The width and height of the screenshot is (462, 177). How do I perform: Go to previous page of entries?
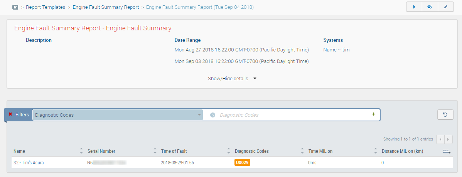click(441, 139)
